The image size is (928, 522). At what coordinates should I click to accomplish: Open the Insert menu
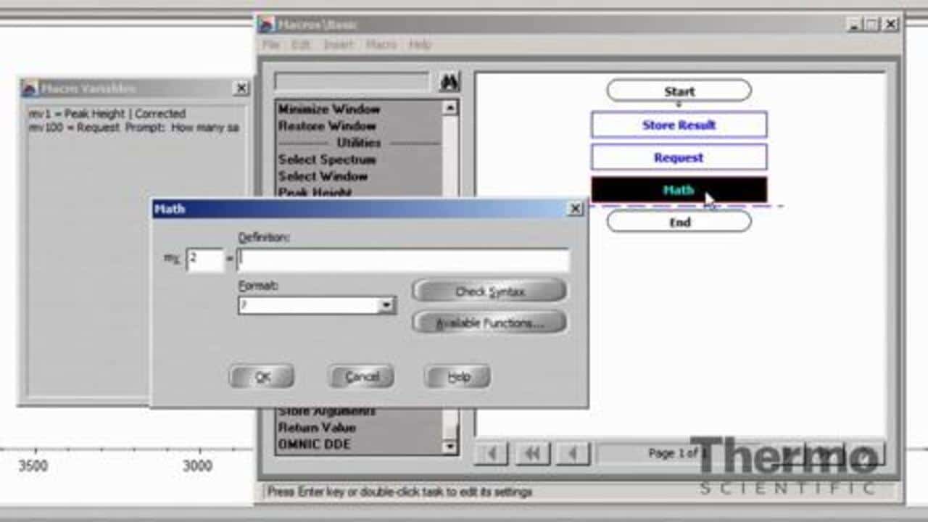(x=338, y=45)
